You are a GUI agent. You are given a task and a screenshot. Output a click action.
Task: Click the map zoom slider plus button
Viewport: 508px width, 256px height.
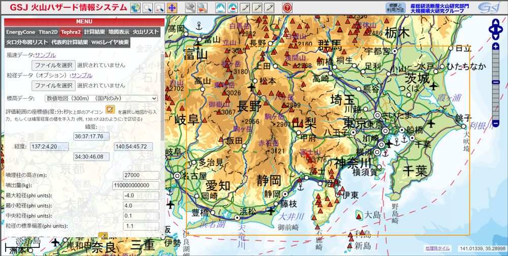click(495, 47)
